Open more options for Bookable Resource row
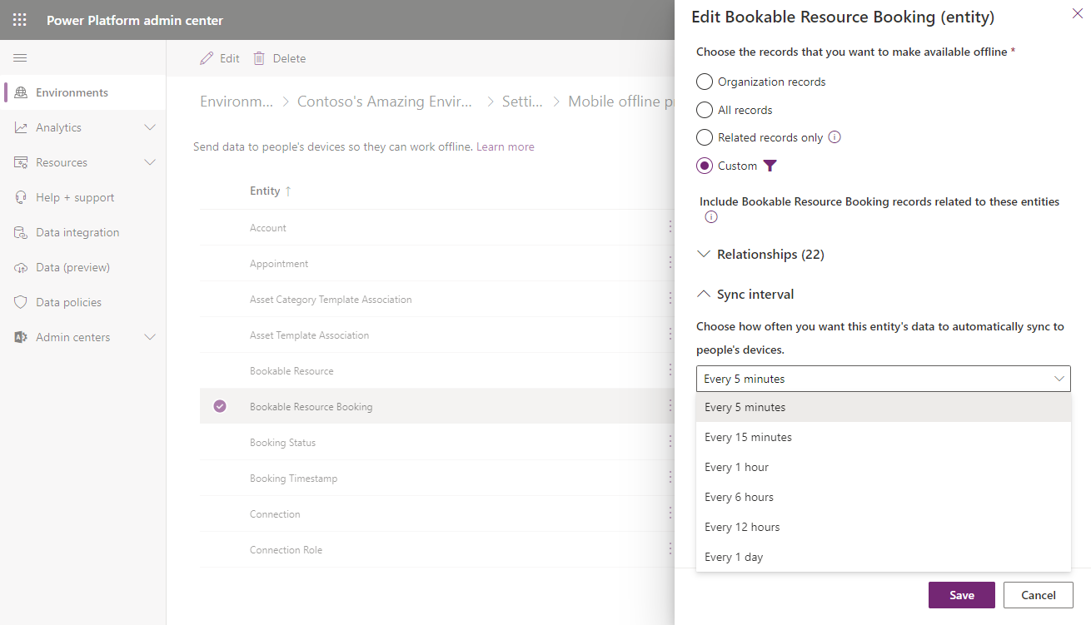 tap(670, 370)
